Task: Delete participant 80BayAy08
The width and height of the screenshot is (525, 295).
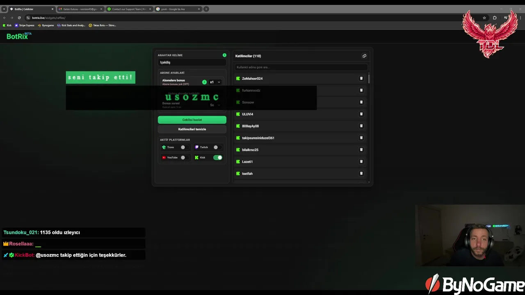Action: coord(361,126)
